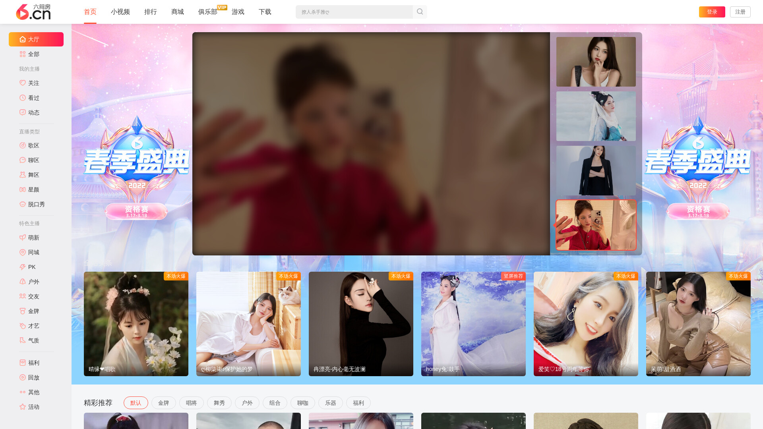The height and width of the screenshot is (429, 763).
Task: Click the 户外 icon in sidebar
Action: point(23,282)
